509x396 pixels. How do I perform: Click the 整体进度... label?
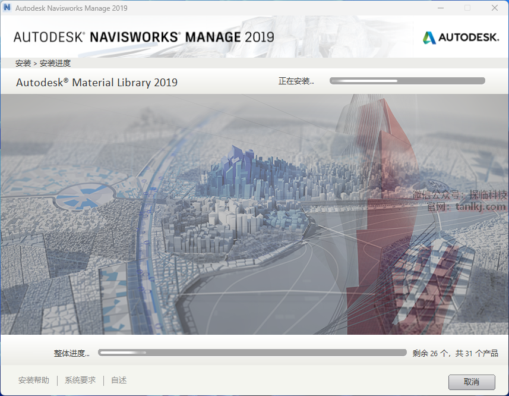point(71,353)
